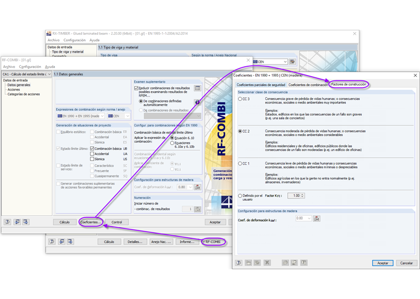Open details icon next to Reducir combinaciones
Screen dimensions: 420x299
coord(197,88)
